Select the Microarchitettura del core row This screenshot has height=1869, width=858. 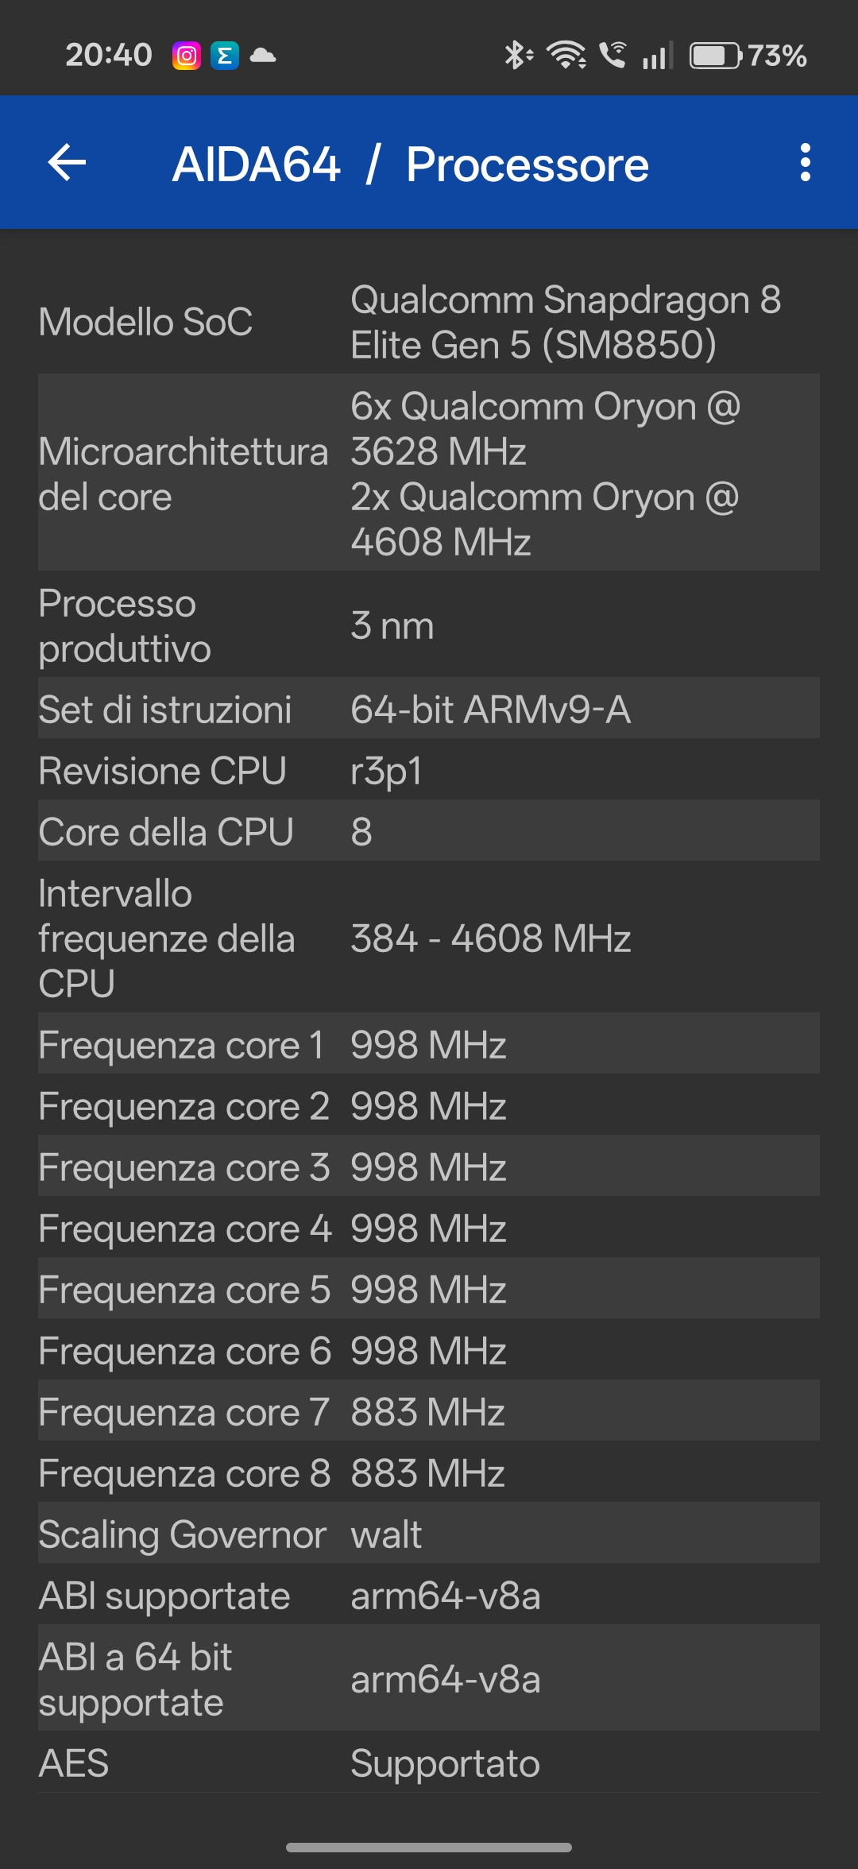pyautogui.click(x=429, y=473)
